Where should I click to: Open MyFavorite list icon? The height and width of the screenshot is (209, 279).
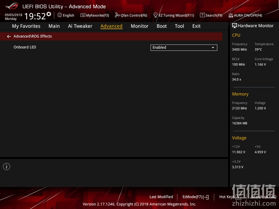pos(83,15)
